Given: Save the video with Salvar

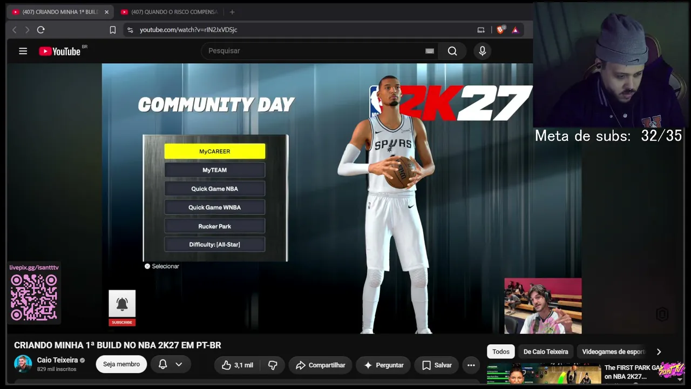Looking at the screenshot, I should (x=436, y=365).
